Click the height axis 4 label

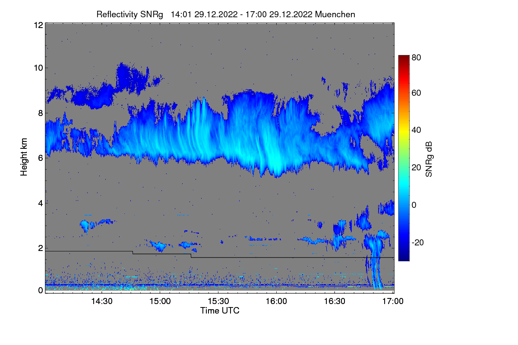[x=40, y=203]
